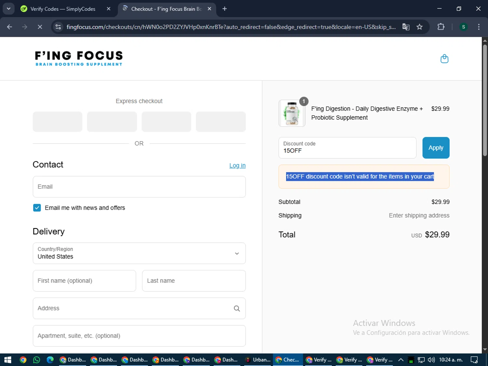Follow the Log in link
The width and height of the screenshot is (488, 366).
tap(237, 166)
